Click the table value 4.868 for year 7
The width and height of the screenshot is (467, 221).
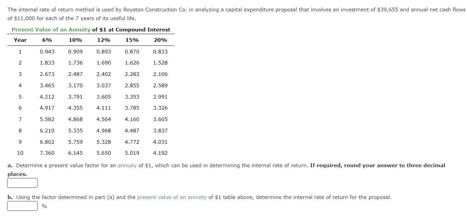click(x=75, y=119)
